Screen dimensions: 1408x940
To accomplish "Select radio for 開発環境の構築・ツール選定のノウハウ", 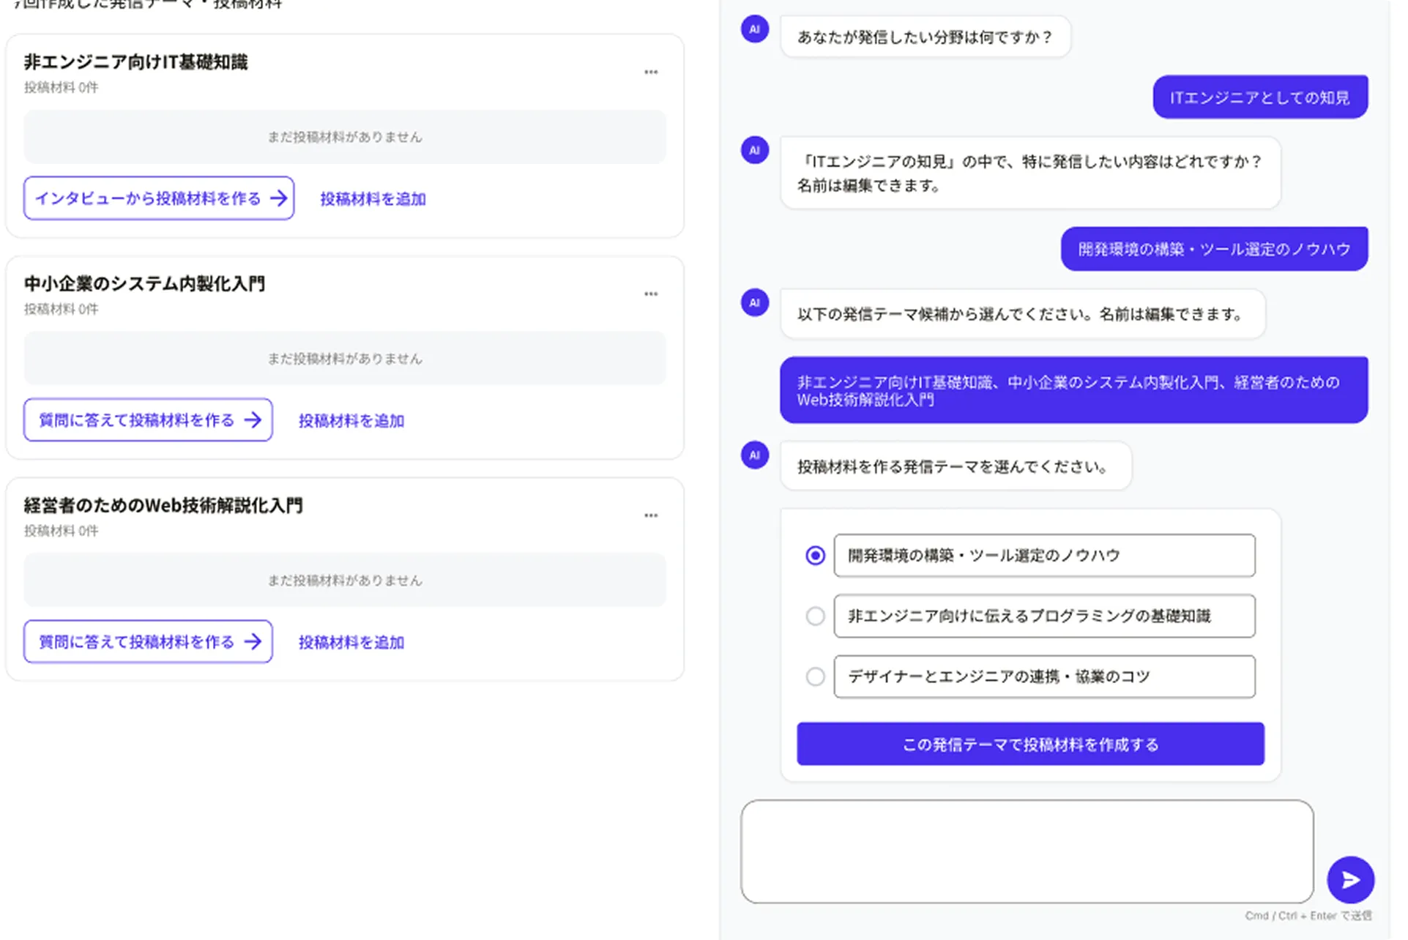I will pos(815,556).
